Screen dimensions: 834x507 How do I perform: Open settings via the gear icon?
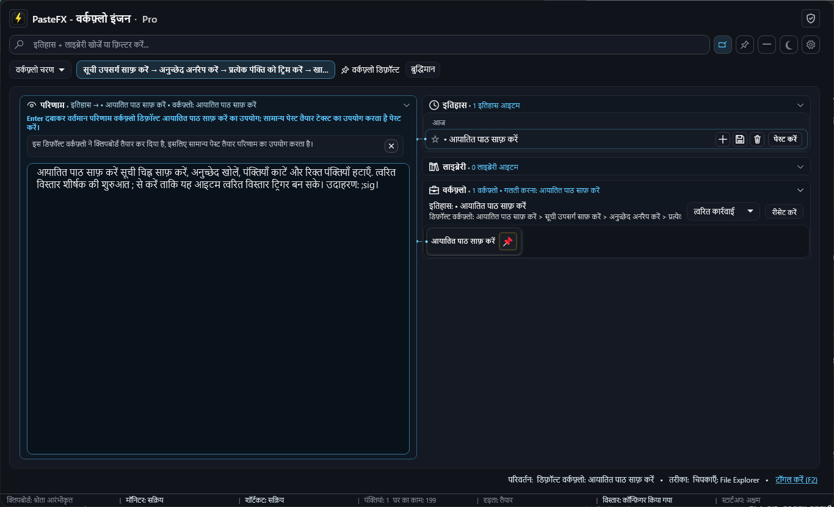pos(811,45)
